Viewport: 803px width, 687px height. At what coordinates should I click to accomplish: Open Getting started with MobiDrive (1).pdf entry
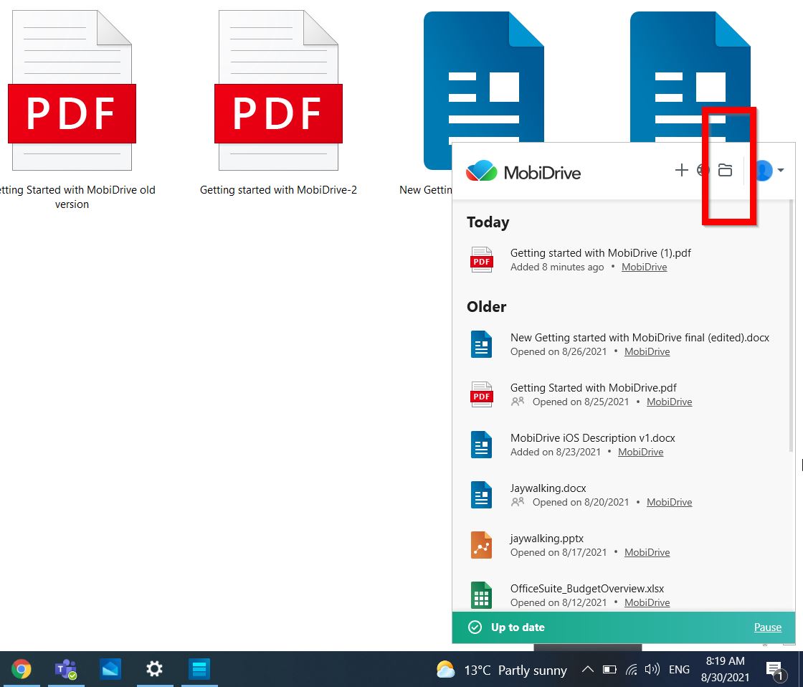point(600,252)
